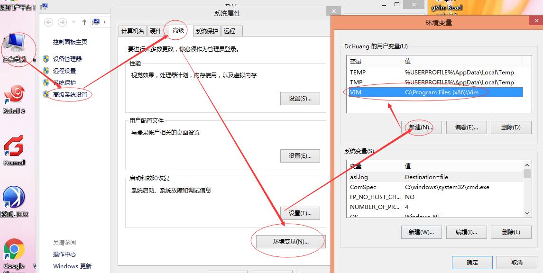Open gVim Read desktop shortcut
Image resolution: width=543 pixels, height=273 pixels.
point(446,7)
